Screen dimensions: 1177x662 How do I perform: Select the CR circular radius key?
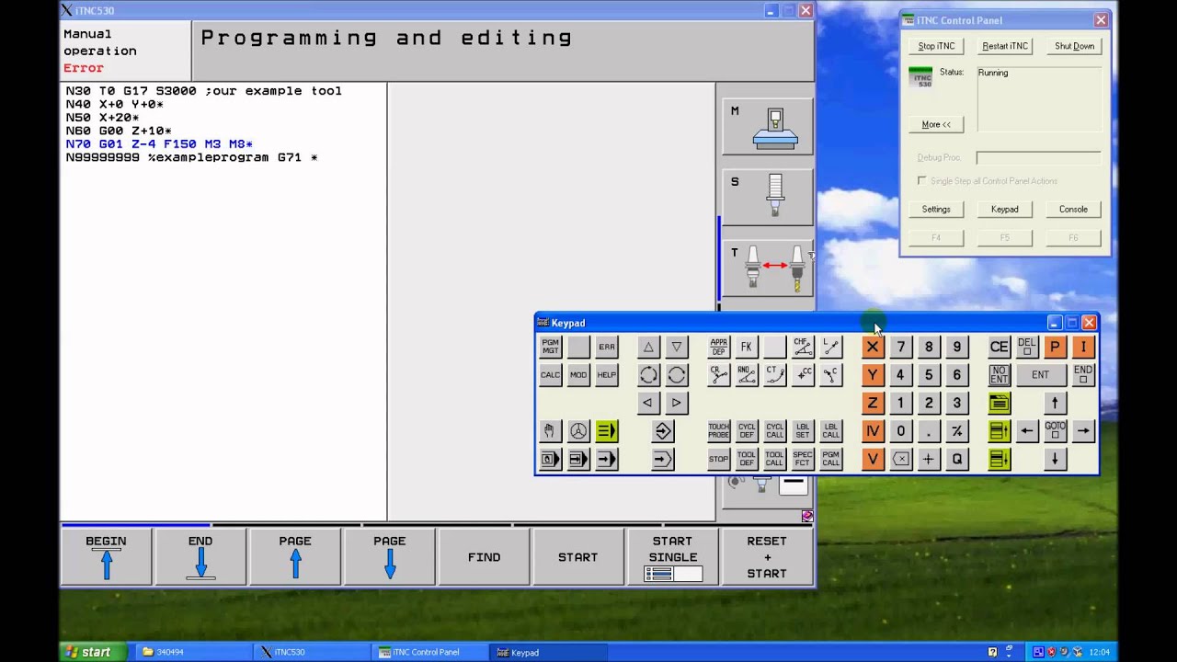click(718, 375)
